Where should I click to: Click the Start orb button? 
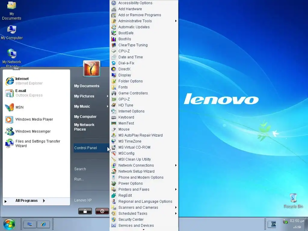pos(9,224)
